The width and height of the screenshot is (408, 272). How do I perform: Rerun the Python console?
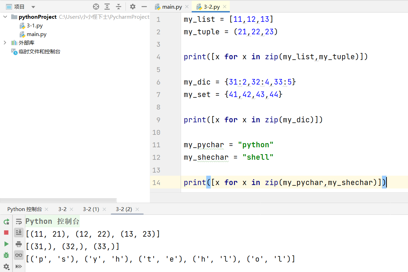coord(6,221)
